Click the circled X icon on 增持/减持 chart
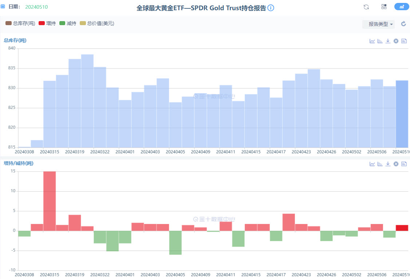 [396, 164]
